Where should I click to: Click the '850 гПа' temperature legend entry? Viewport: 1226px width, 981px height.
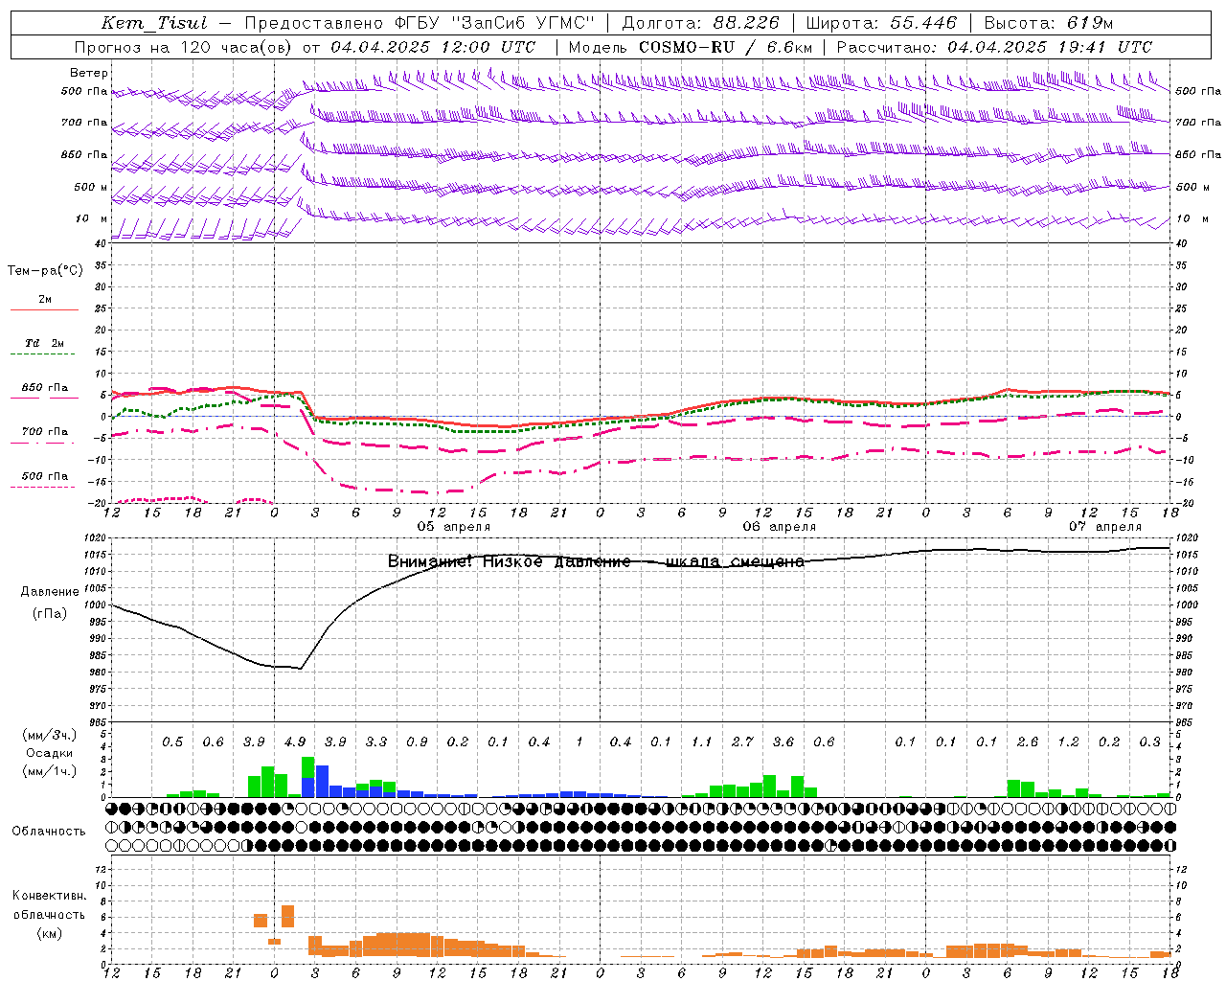[45, 388]
